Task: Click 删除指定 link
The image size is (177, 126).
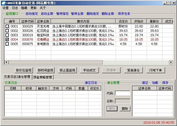Action: pyautogui.click(x=93, y=14)
